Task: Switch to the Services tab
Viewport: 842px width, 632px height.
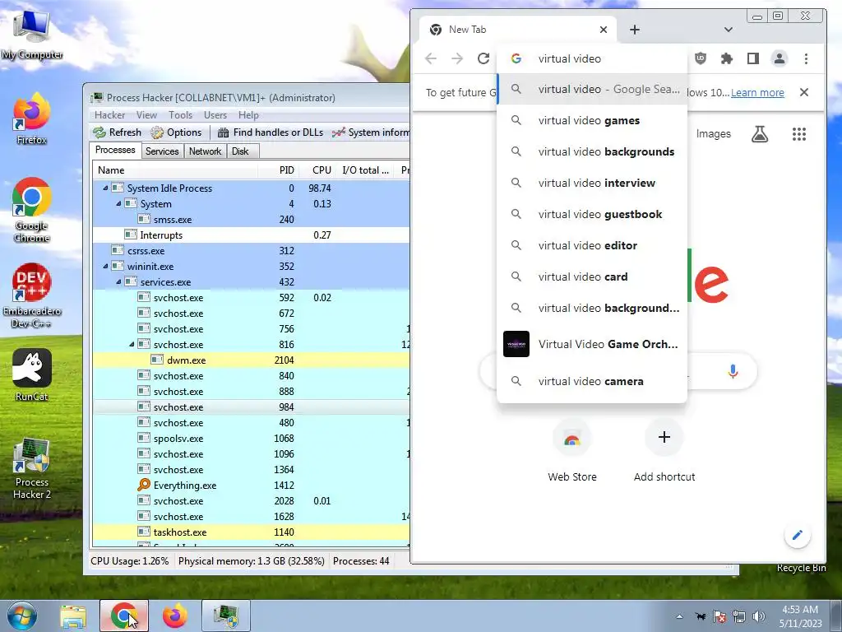Action: [162, 151]
